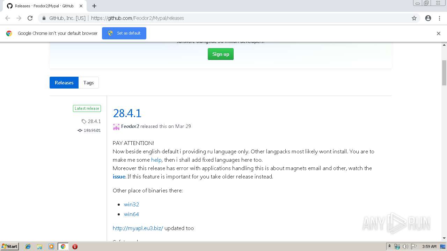Click the network tray icon
Viewport: 447px width, 251px height.
[x=397, y=246]
